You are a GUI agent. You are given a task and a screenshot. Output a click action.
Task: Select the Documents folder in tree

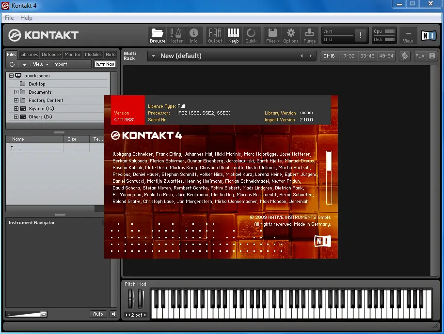tap(40, 92)
